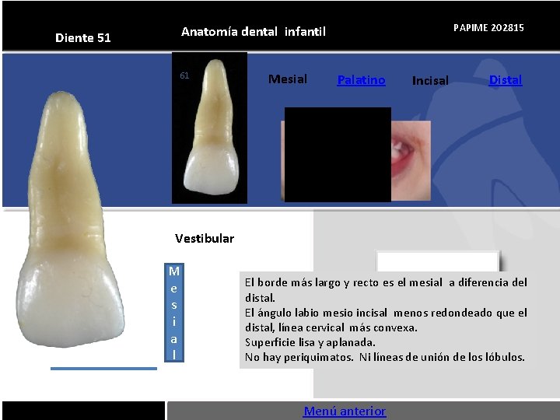The width and height of the screenshot is (560, 420).
Task: Click the large vestibular tooth image
Action: (x=70, y=219)
